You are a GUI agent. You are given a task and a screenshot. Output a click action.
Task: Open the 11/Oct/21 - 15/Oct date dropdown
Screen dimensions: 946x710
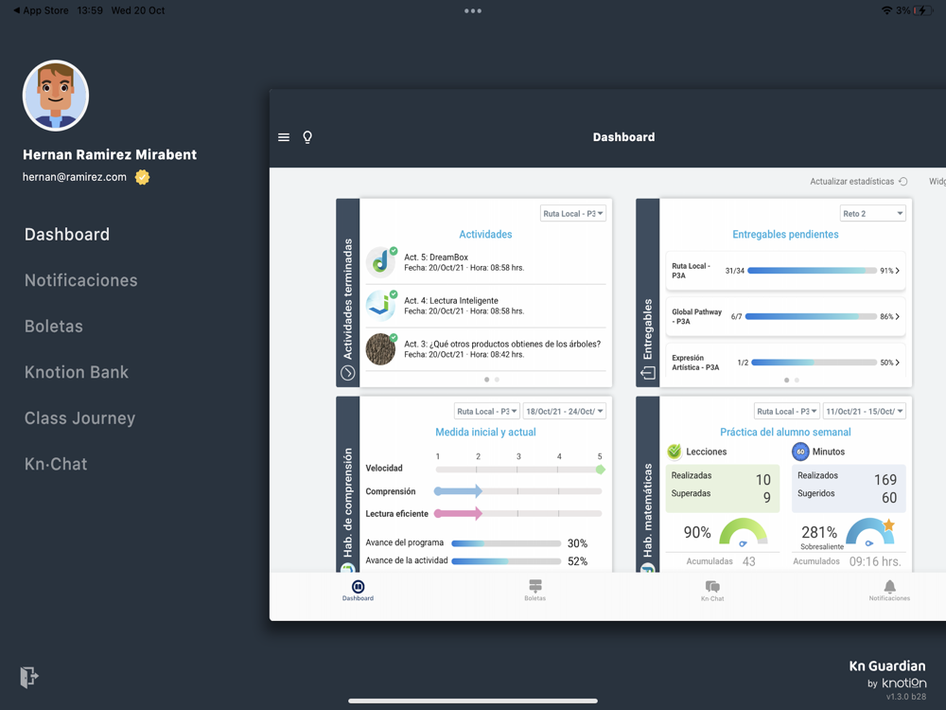tap(865, 411)
